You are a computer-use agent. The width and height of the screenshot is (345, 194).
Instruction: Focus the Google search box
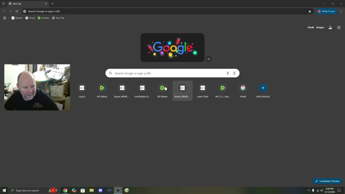(172, 73)
